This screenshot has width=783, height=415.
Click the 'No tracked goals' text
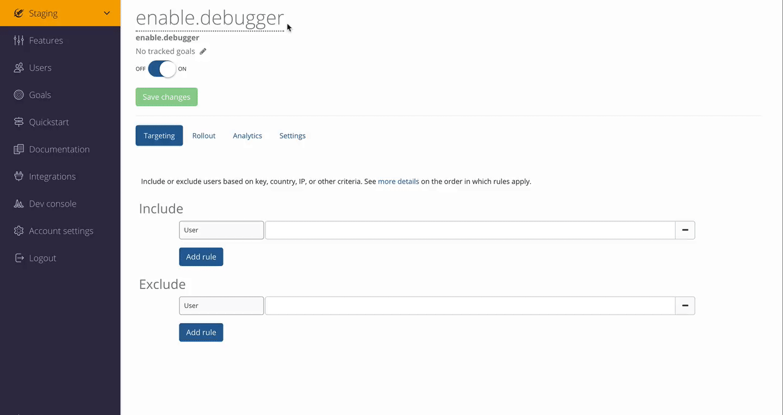pyautogui.click(x=165, y=51)
